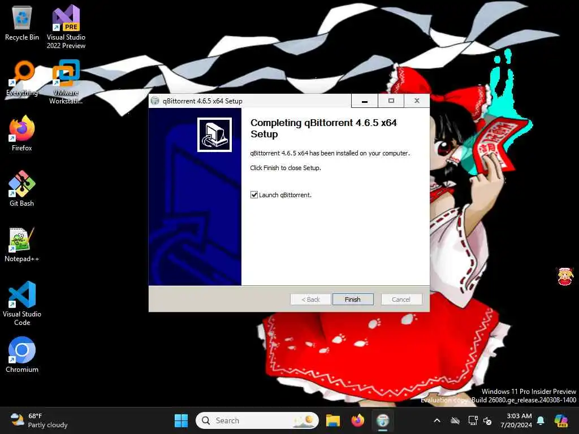Viewport: 579px width, 434px height.
Task: Open the notification bell
Action: click(541, 420)
